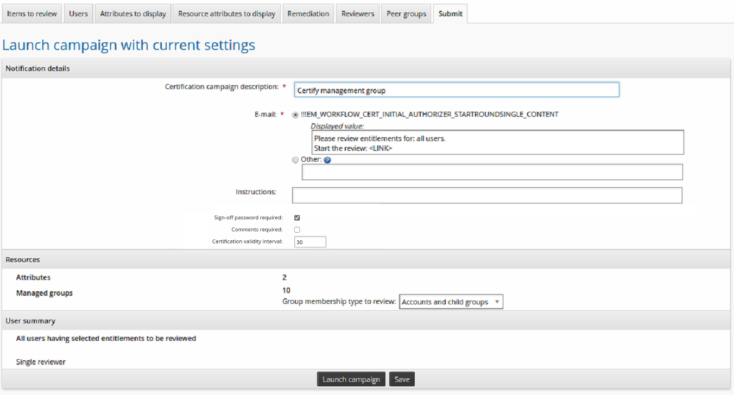Click the help icon next to Other

(x=327, y=160)
